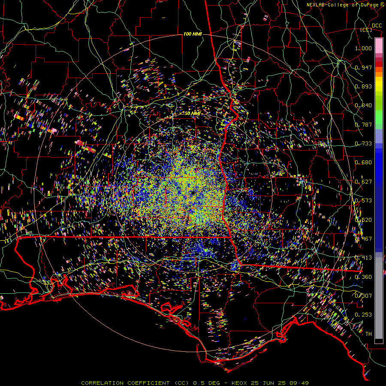Click the 0.627 color scale value
Image resolution: width=386 pixels, height=386 pixels.
click(363, 182)
